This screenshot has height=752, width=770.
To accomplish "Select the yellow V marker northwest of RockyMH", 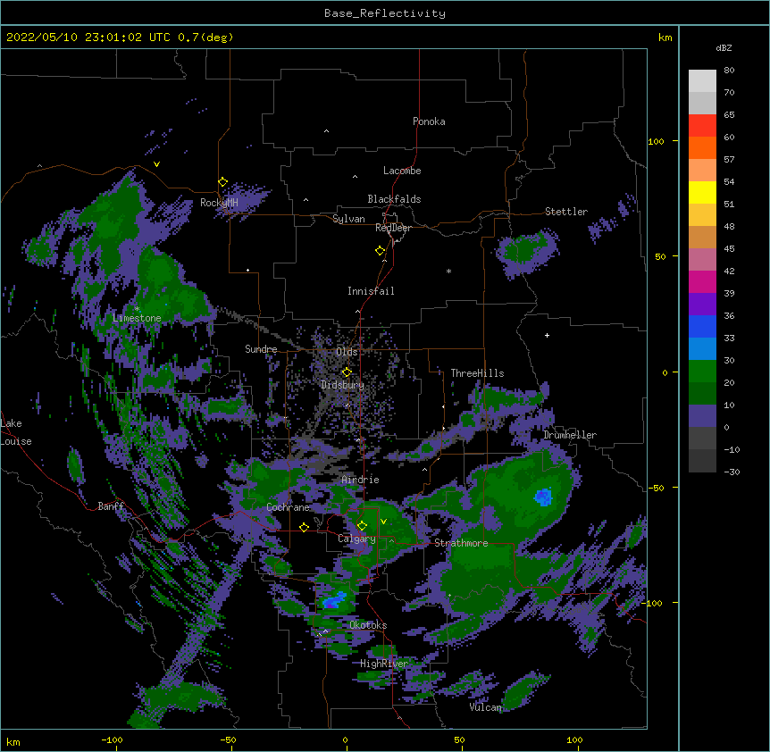I will [x=156, y=164].
